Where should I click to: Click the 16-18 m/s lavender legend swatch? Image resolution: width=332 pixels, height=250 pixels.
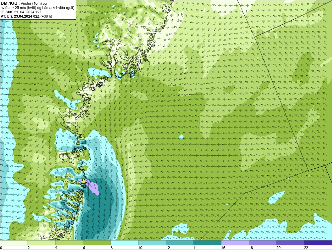coord(235,243)
